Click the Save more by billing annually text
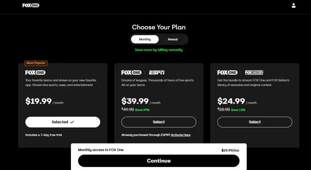The height and width of the screenshot is (170, 311). click(x=158, y=50)
